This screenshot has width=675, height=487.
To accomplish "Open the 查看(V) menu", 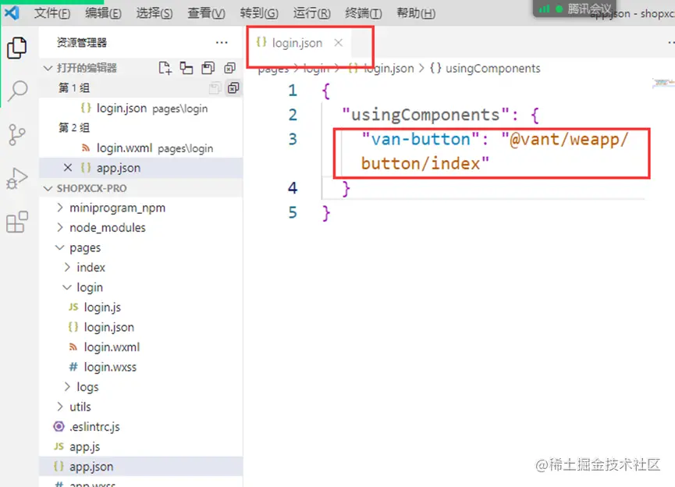I will click(x=206, y=13).
